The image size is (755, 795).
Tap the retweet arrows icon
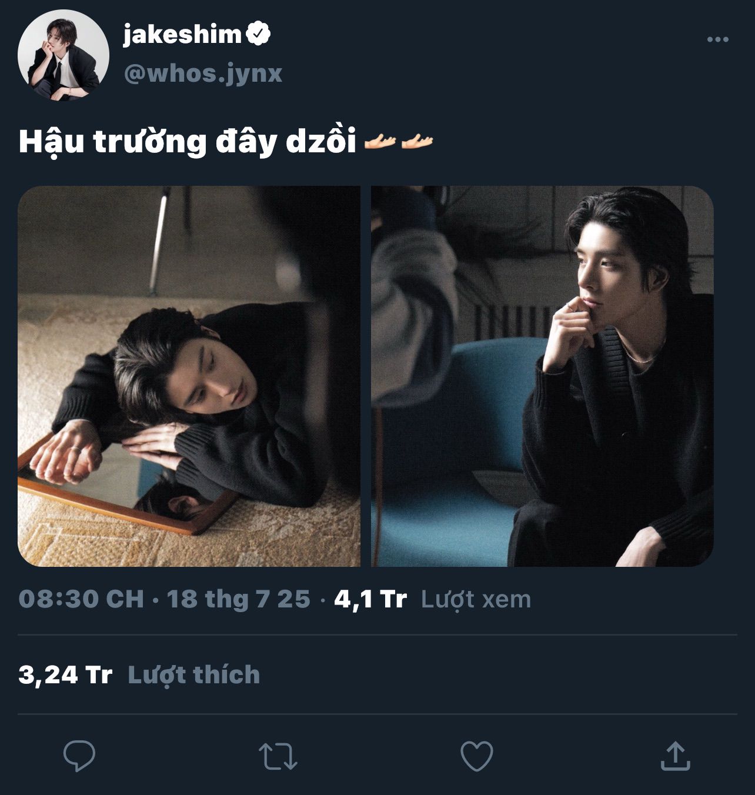(278, 756)
